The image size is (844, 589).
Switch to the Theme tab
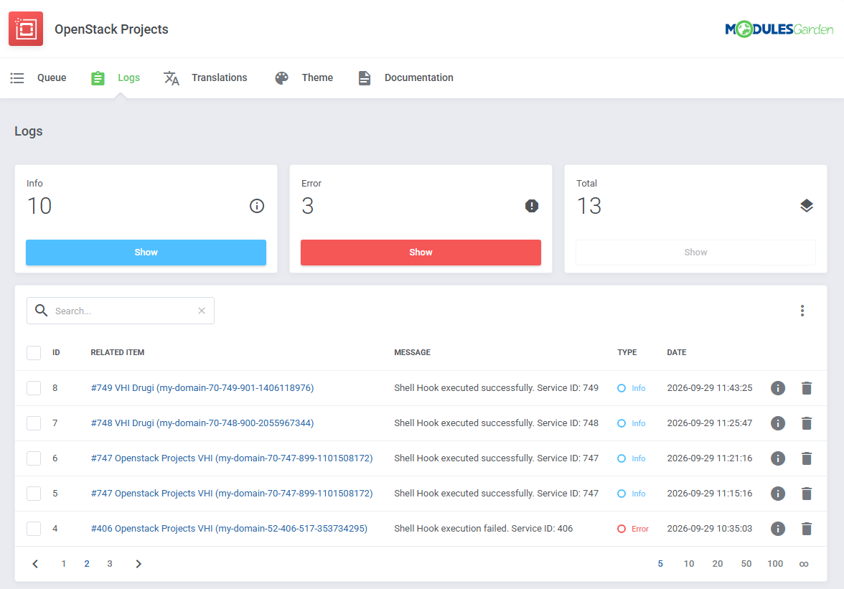(x=304, y=78)
